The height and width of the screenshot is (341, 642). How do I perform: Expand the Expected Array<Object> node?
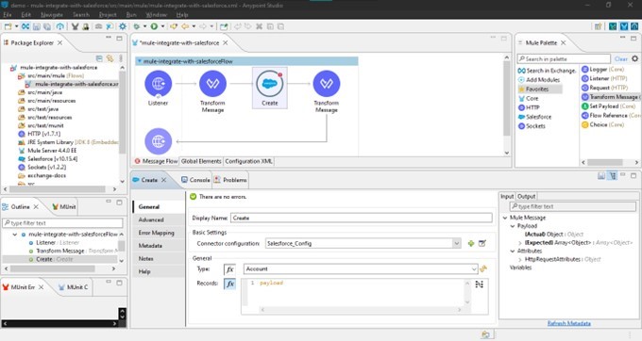(x=520, y=243)
